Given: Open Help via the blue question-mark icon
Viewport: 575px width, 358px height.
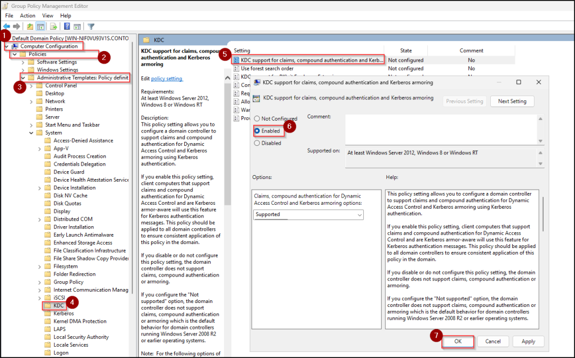Looking at the screenshot, I should pos(67,26).
